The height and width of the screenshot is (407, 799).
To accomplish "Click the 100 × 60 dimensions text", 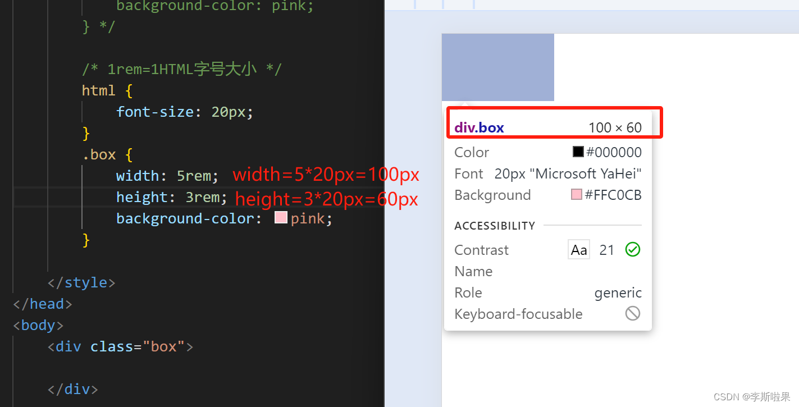I will pyautogui.click(x=615, y=128).
